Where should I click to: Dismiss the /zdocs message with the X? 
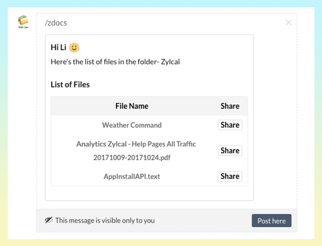coord(288,23)
